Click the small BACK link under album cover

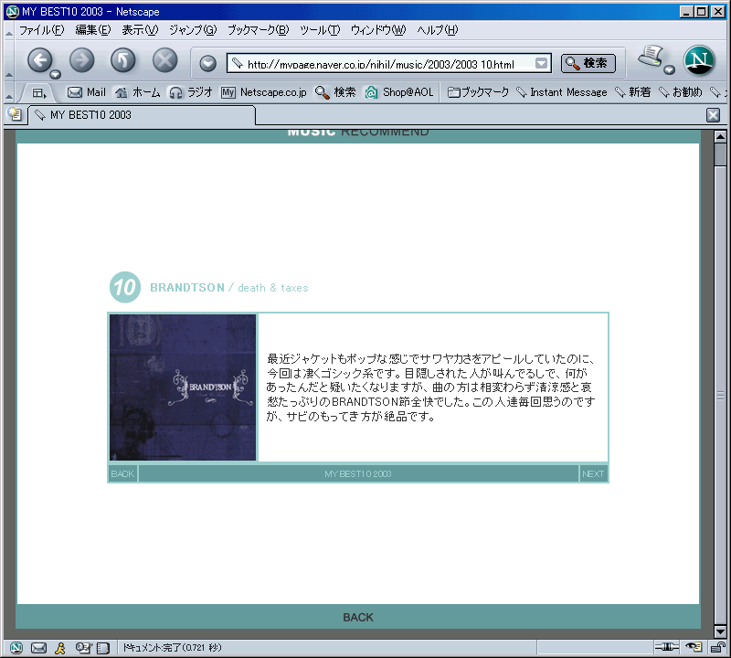click(x=122, y=473)
